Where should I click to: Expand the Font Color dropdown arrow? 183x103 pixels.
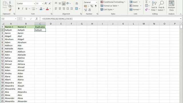point(50,9)
